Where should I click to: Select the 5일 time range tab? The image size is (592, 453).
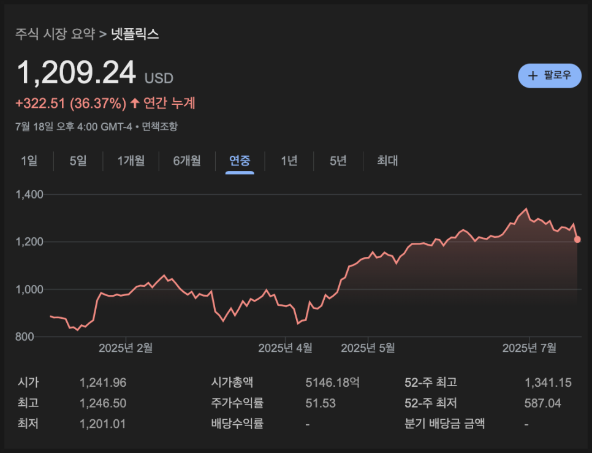(78, 161)
